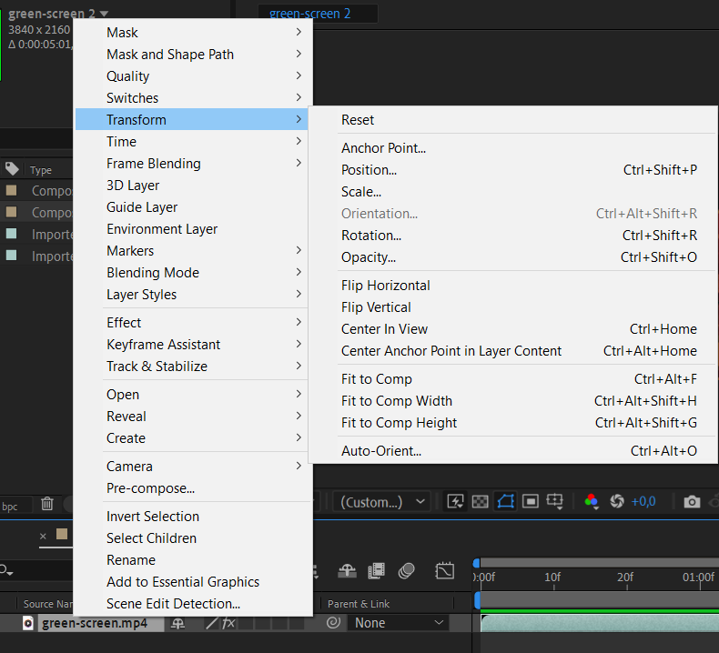Select Flip Horizontal in Transform submenu
719x653 pixels.
(386, 286)
